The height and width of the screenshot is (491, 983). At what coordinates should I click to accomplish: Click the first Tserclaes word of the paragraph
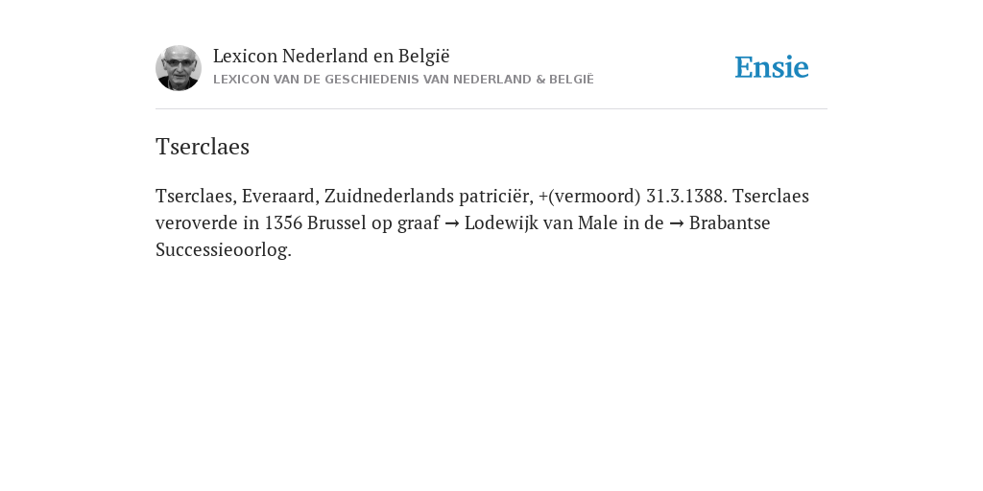tap(196, 196)
